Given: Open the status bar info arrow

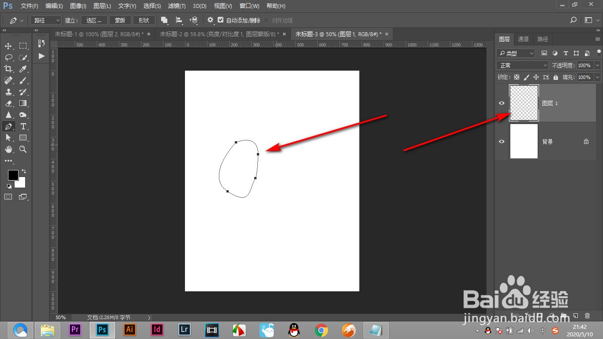Looking at the screenshot, I should [149, 317].
